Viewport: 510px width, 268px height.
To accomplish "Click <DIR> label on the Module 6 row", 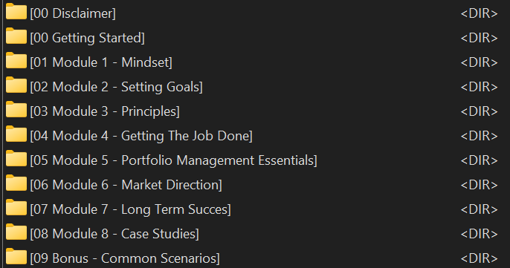I will (479, 185).
